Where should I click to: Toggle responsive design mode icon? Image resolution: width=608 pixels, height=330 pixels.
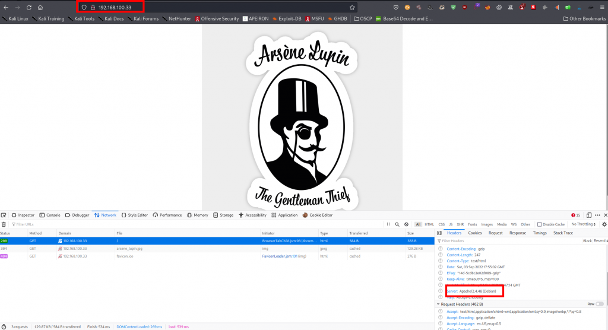point(589,215)
